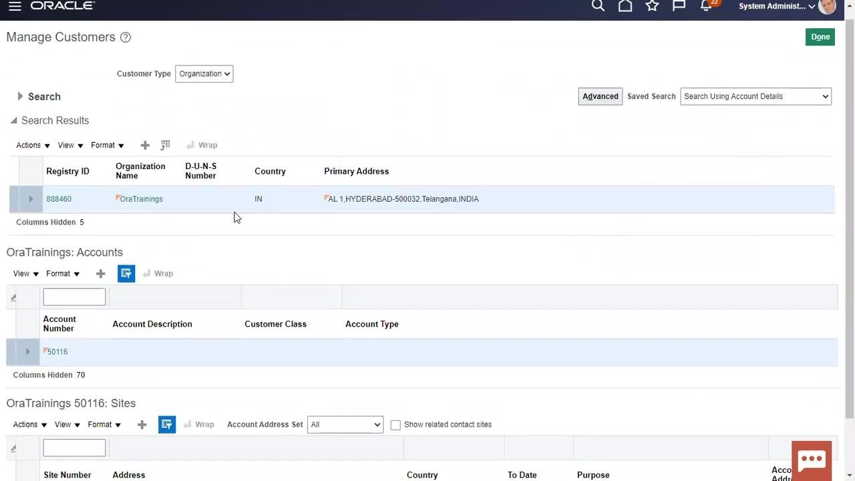Click the Account Number filter field
855x481 pixels.
(x=74, y=297)
